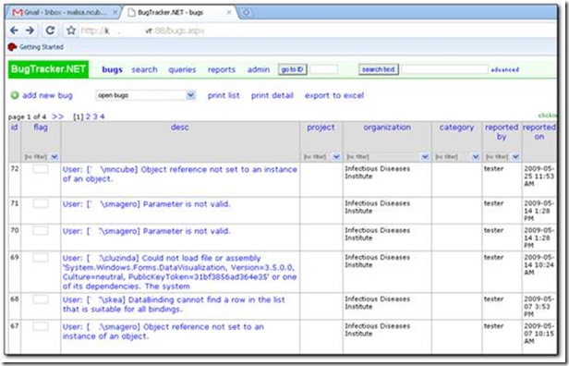
Task: Open bug 68 DataBinding cannot find a row
Action: tap(174, 304)
